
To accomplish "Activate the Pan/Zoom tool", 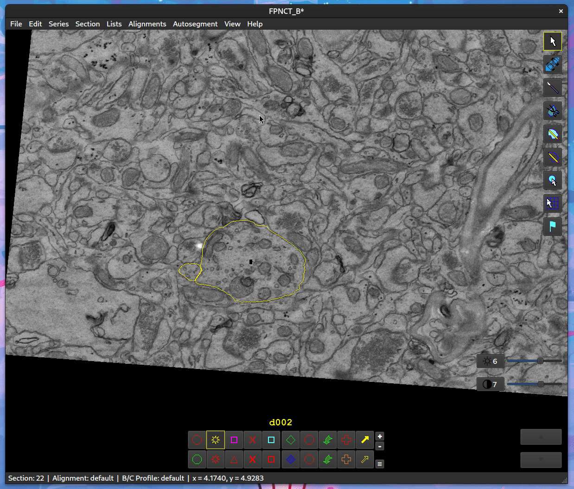I will (x=552, y=64).
